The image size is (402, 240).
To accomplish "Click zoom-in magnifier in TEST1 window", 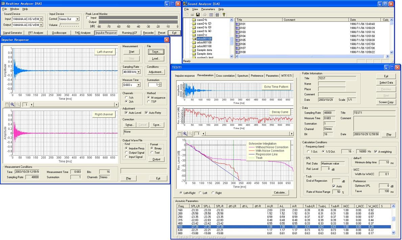I will 185,134.
